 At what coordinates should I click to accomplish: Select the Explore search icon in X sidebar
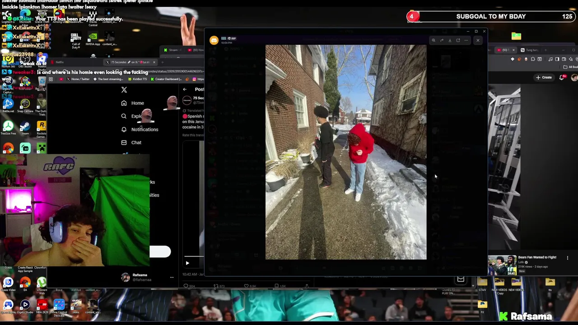coord(124,116)
